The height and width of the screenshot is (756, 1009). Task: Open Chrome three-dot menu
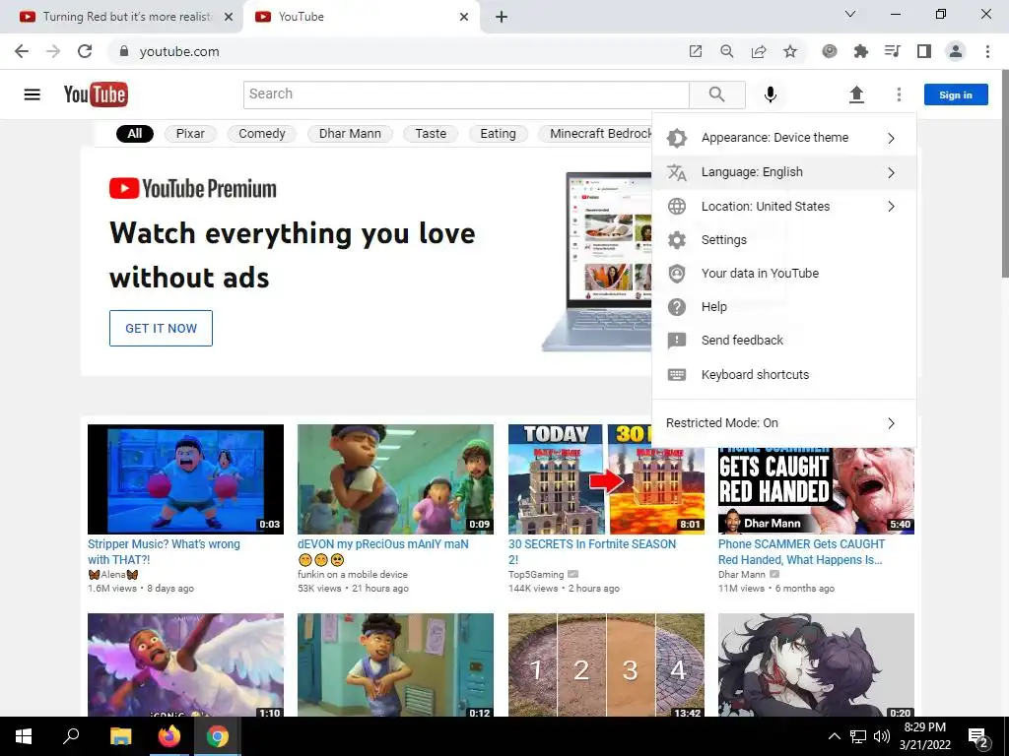[x=987, y=51]
